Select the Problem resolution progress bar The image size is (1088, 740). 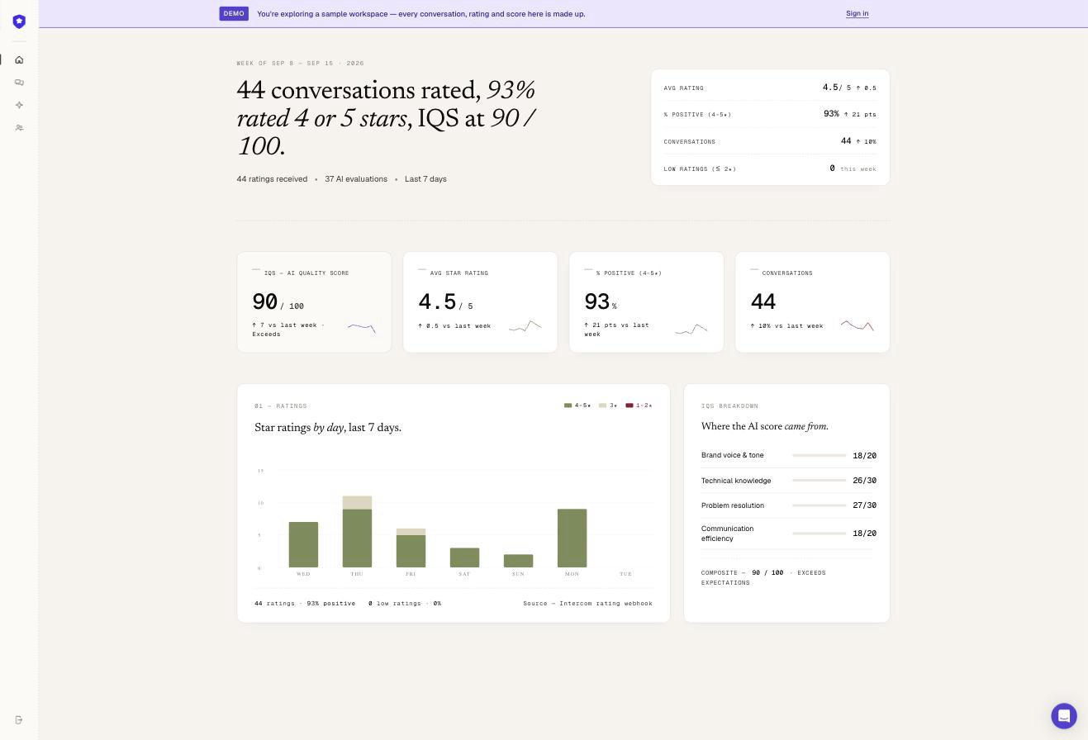click(819, 505)
